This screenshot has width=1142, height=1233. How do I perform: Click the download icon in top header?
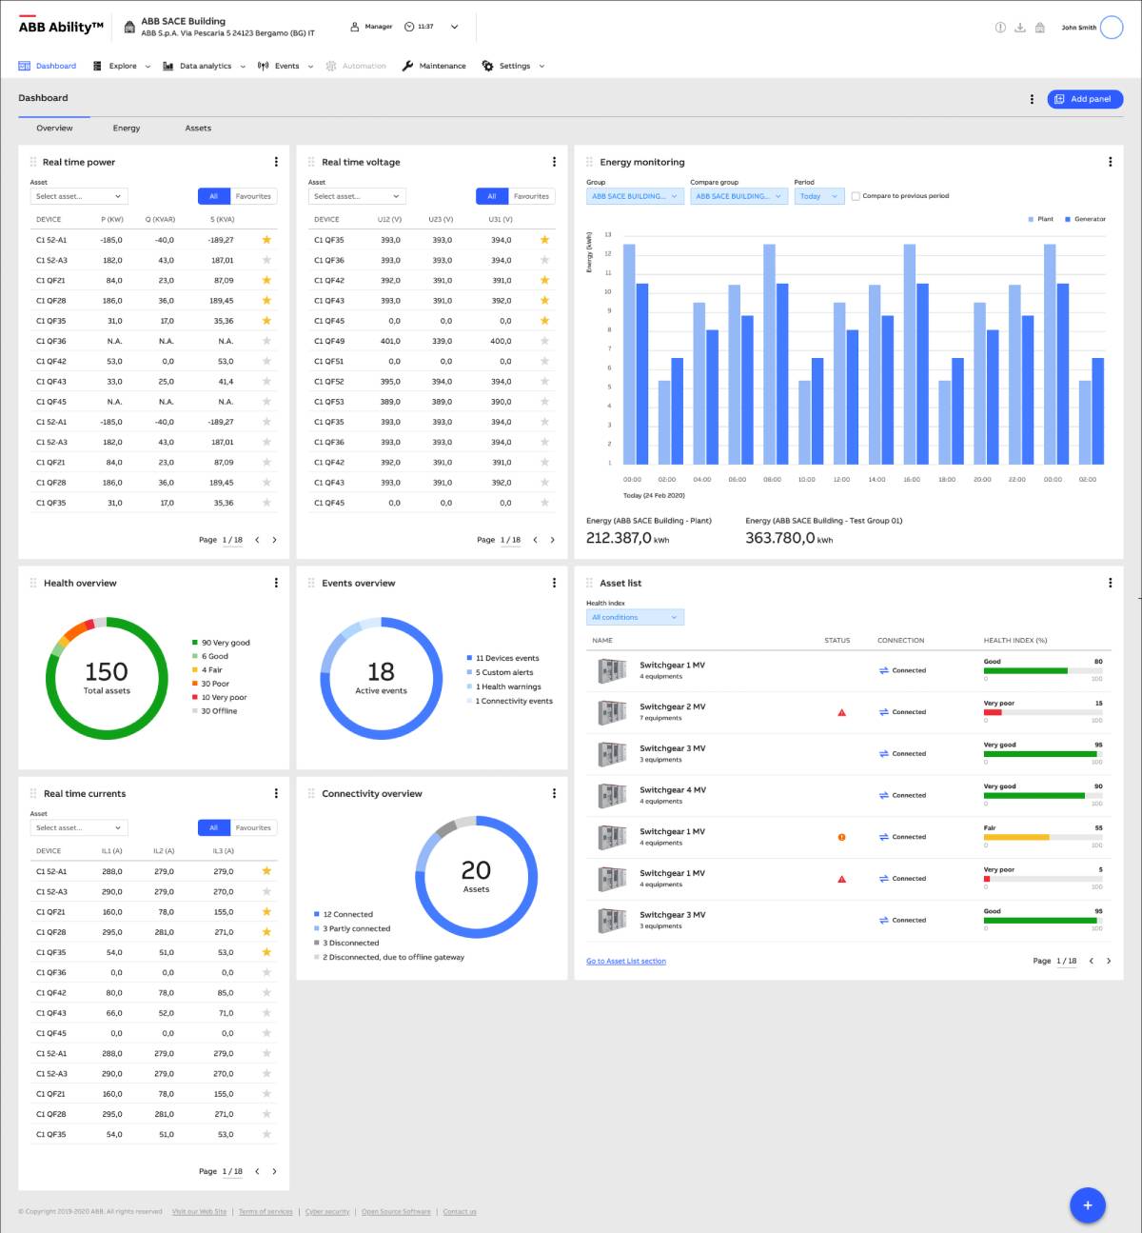click(1020, 28)
